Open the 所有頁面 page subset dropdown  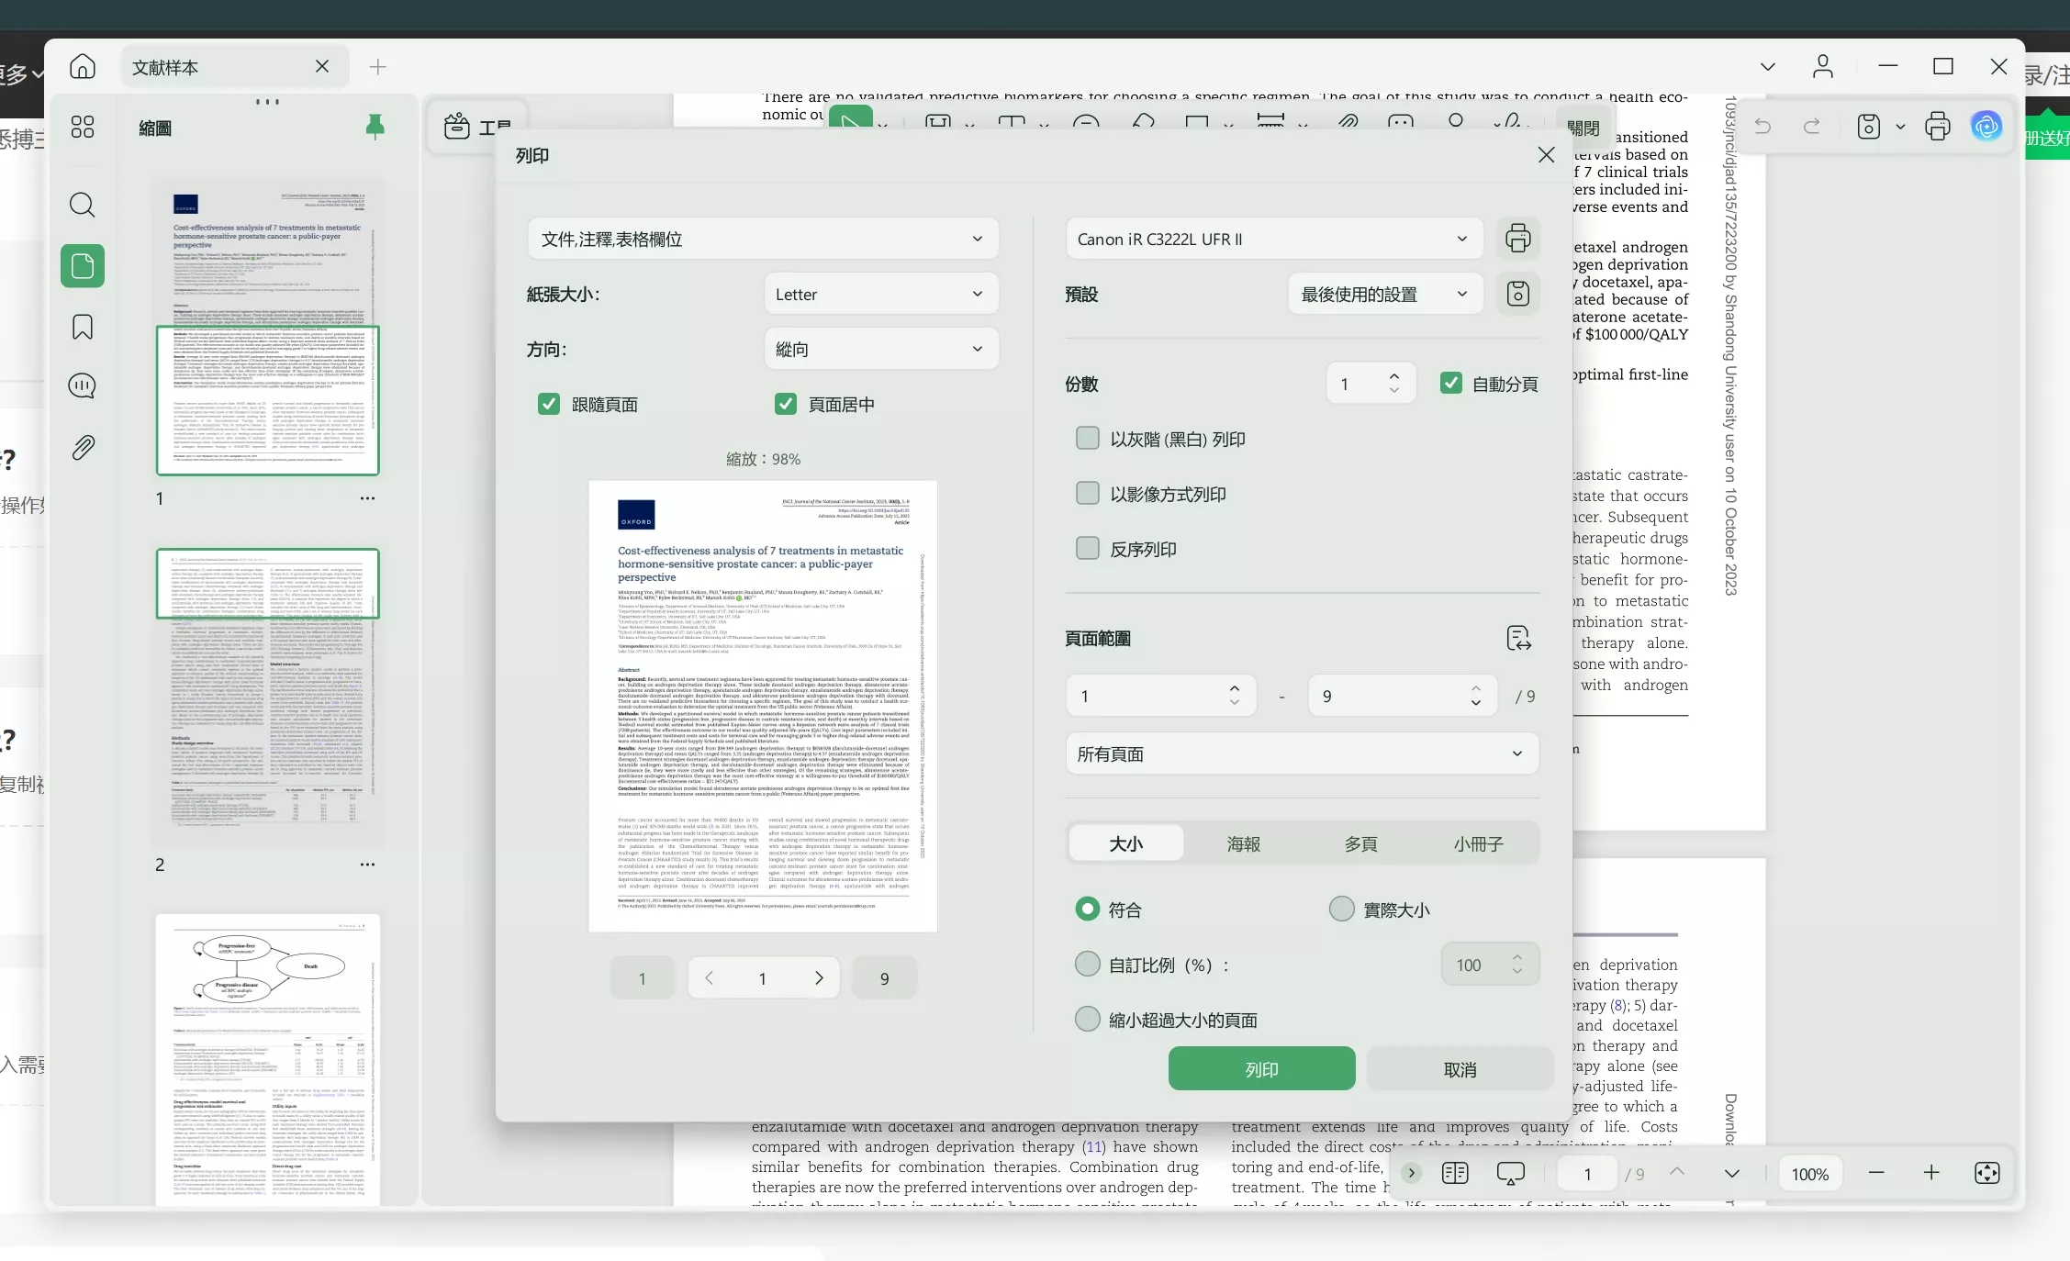(x=1301, y=754)
